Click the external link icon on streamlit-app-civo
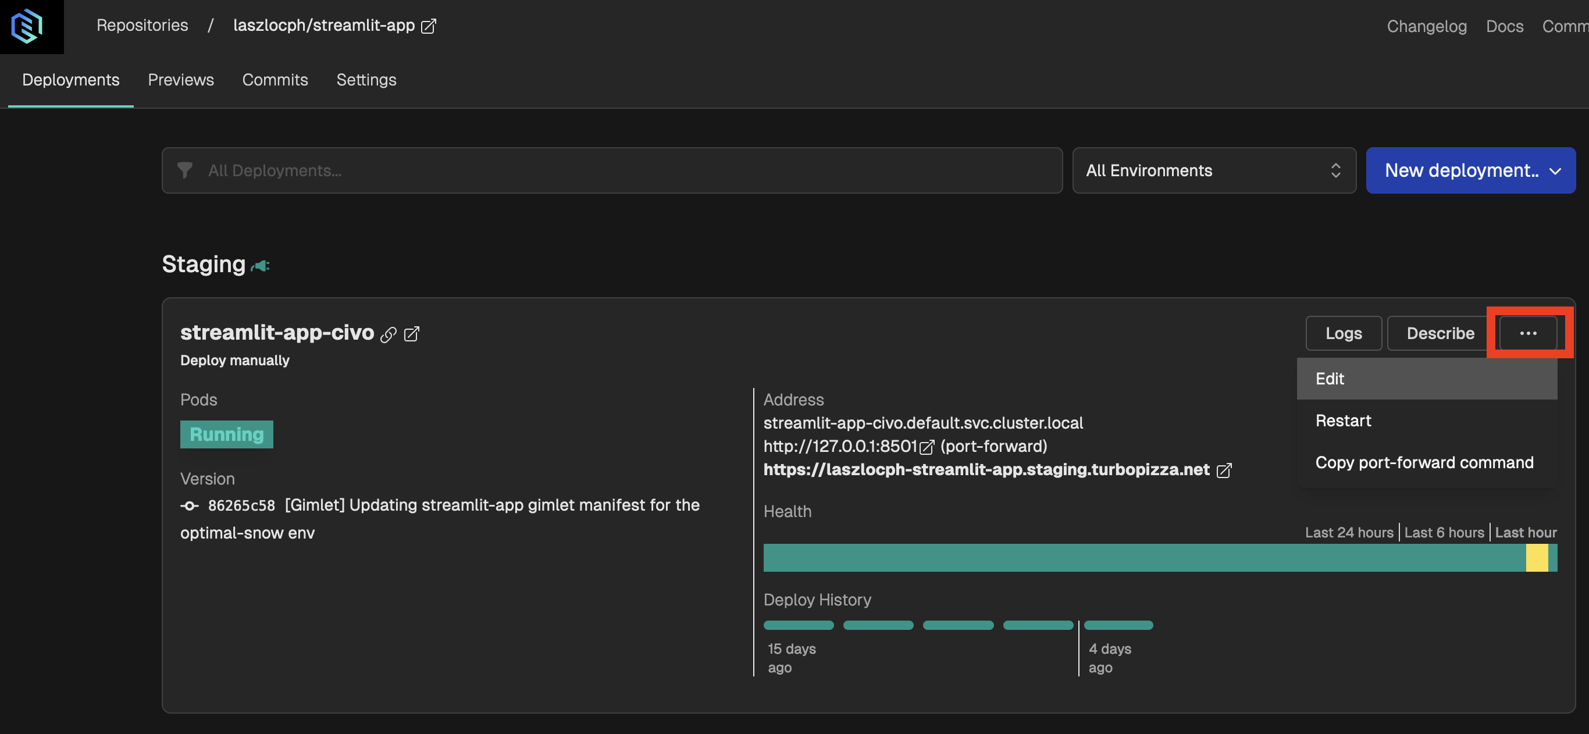 [412, 333]
